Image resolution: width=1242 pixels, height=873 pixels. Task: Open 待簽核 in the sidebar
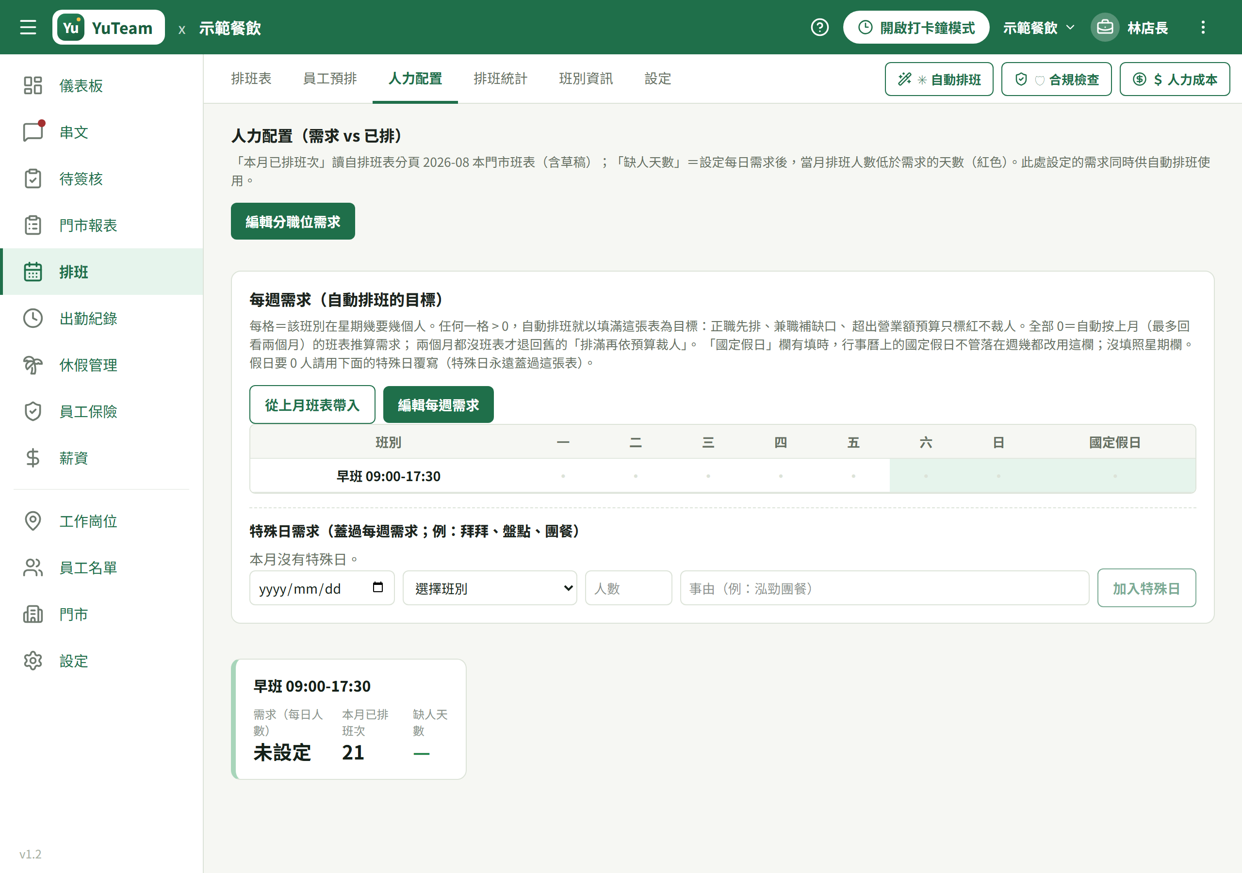(x=102, y=178)
